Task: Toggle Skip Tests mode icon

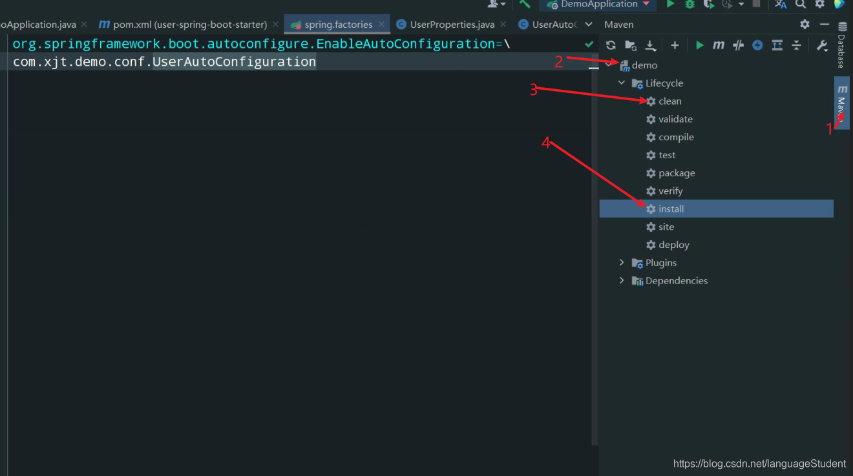Action: (757, 45)
